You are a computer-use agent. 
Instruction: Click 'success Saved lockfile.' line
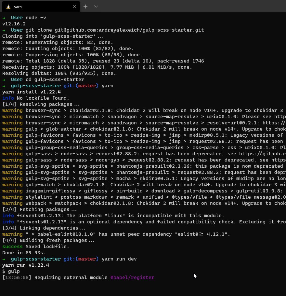[x=36, y=247]
